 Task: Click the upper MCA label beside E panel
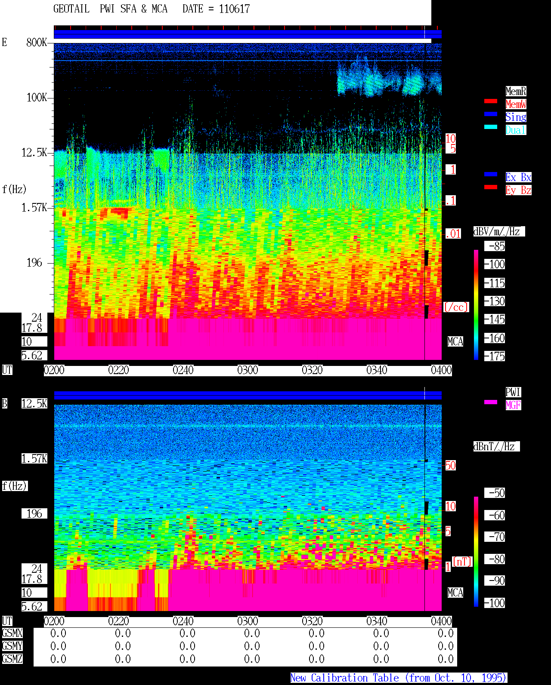point(455,342)
